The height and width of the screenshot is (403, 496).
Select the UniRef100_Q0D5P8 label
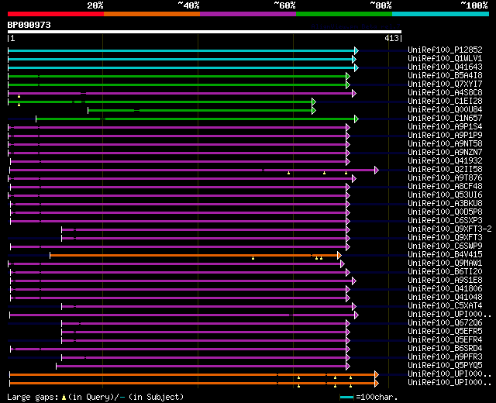[445, 212]
